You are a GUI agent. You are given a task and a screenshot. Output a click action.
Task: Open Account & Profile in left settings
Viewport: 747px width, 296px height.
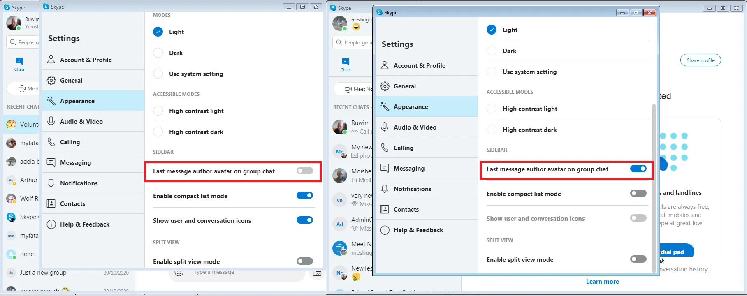pos(93,60)
